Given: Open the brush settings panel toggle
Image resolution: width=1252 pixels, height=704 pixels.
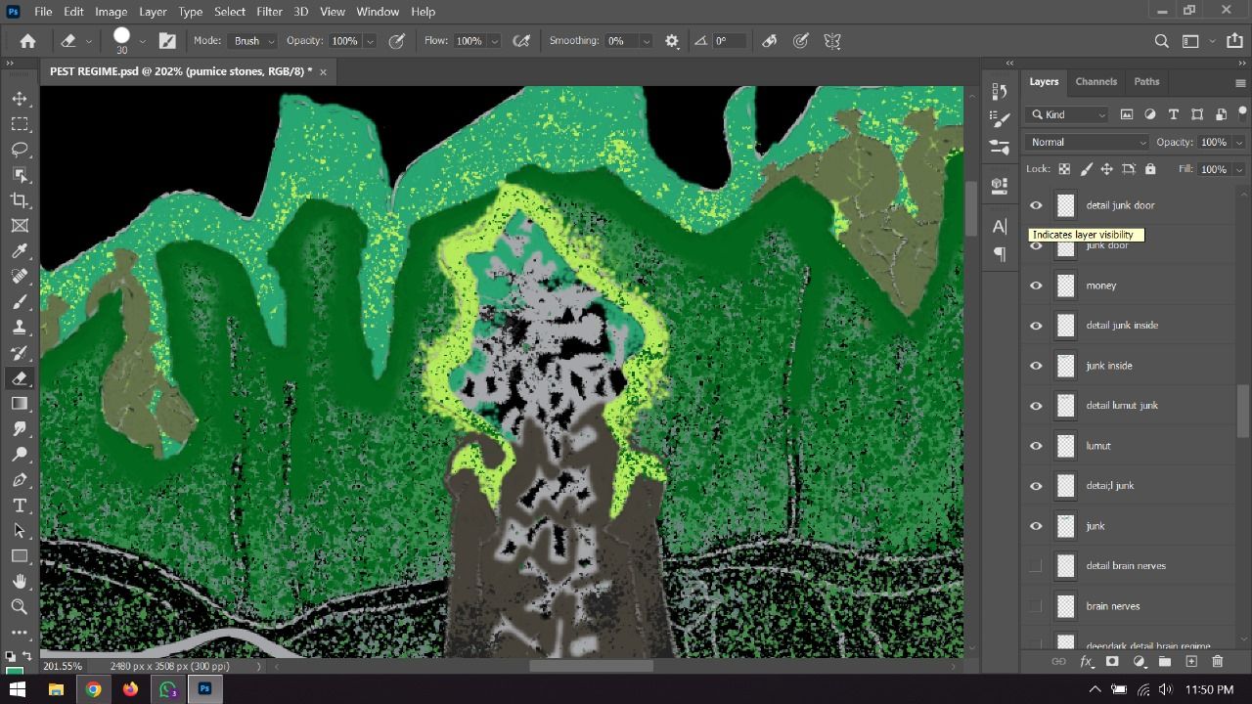Looking at the screenshot, I should point(167,41).
